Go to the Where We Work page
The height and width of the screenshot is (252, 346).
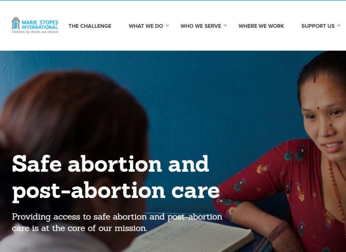[x=261, y=26]
